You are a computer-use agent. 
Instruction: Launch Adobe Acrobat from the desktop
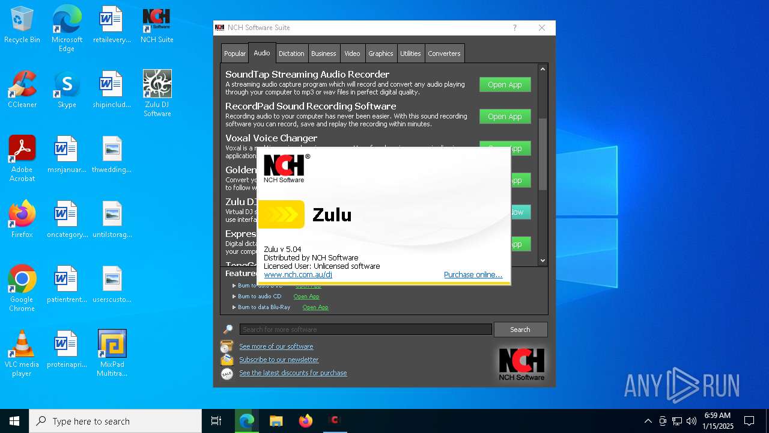coord(22,158)
